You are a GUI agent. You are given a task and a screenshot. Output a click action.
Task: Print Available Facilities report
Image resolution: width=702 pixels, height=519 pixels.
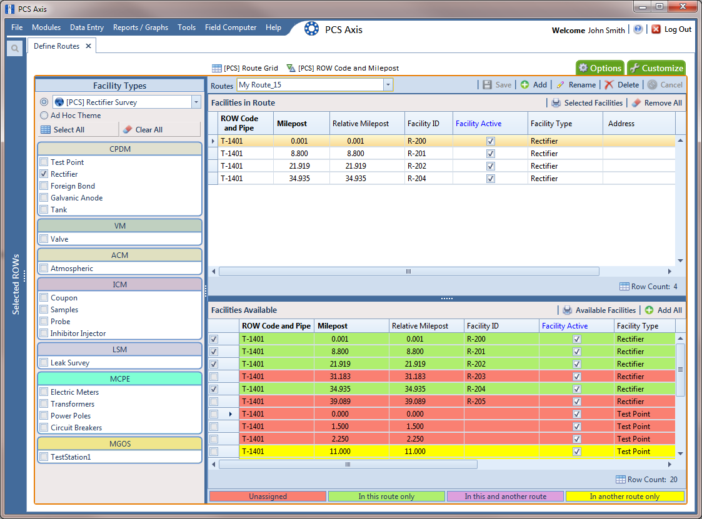pyautogui.click(x=567, y=310)
